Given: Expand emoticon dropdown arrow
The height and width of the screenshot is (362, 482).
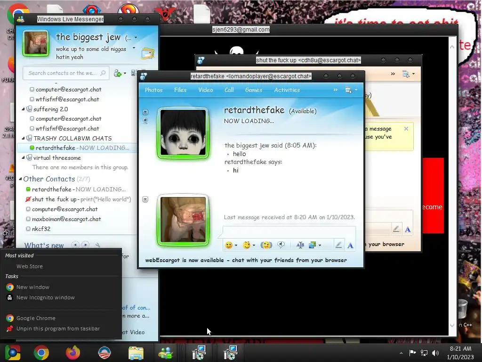Looking at the screenshot, I should tap(236, 245).
